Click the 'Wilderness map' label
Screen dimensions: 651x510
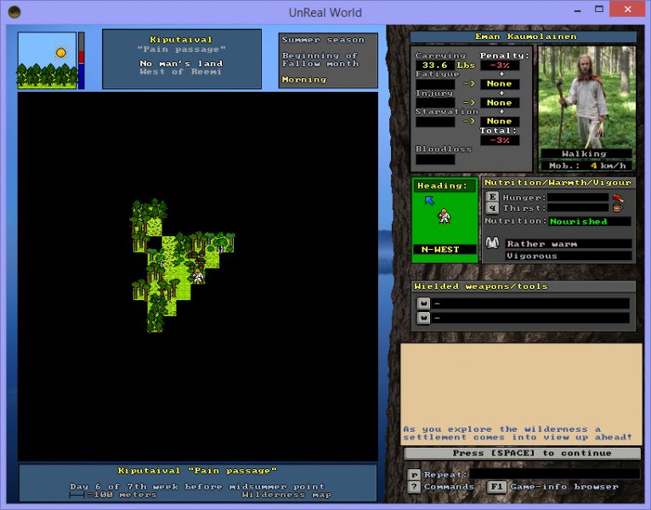[286, 495]
